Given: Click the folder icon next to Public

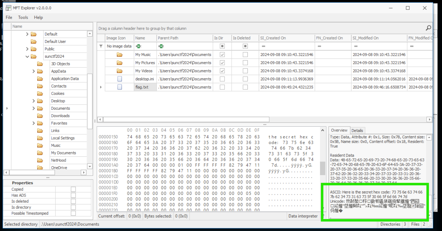Looking at the screenshot, I should coord(34,49).
